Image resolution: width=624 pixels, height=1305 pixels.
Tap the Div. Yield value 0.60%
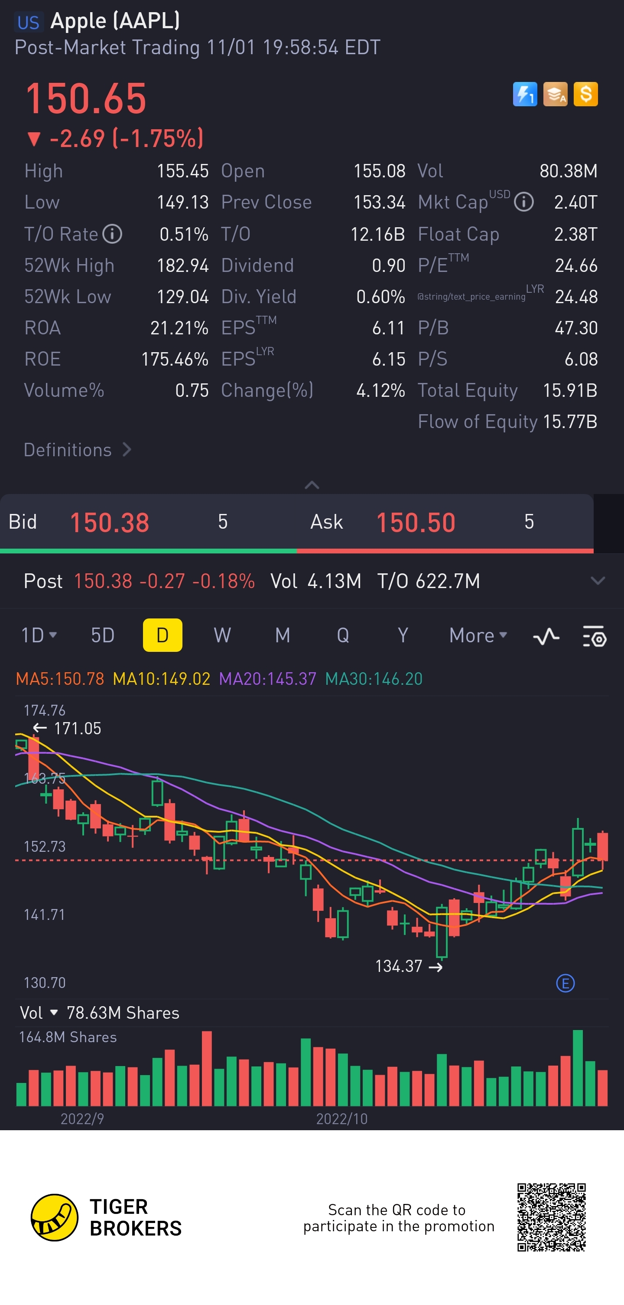coord(380,297)
